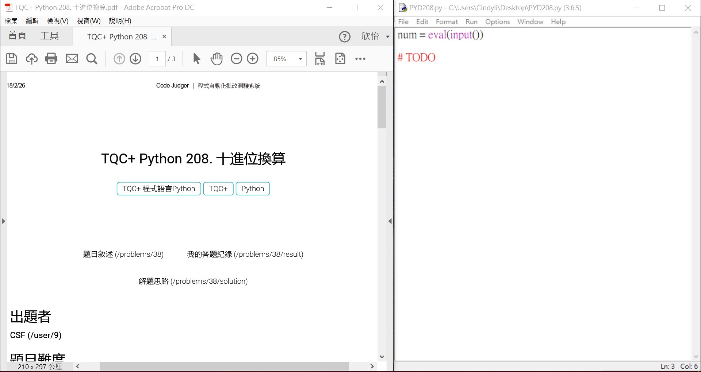Zoom in with the plus icon
The height and width of the screenshot is (372, 701).
tap(253, 59)
